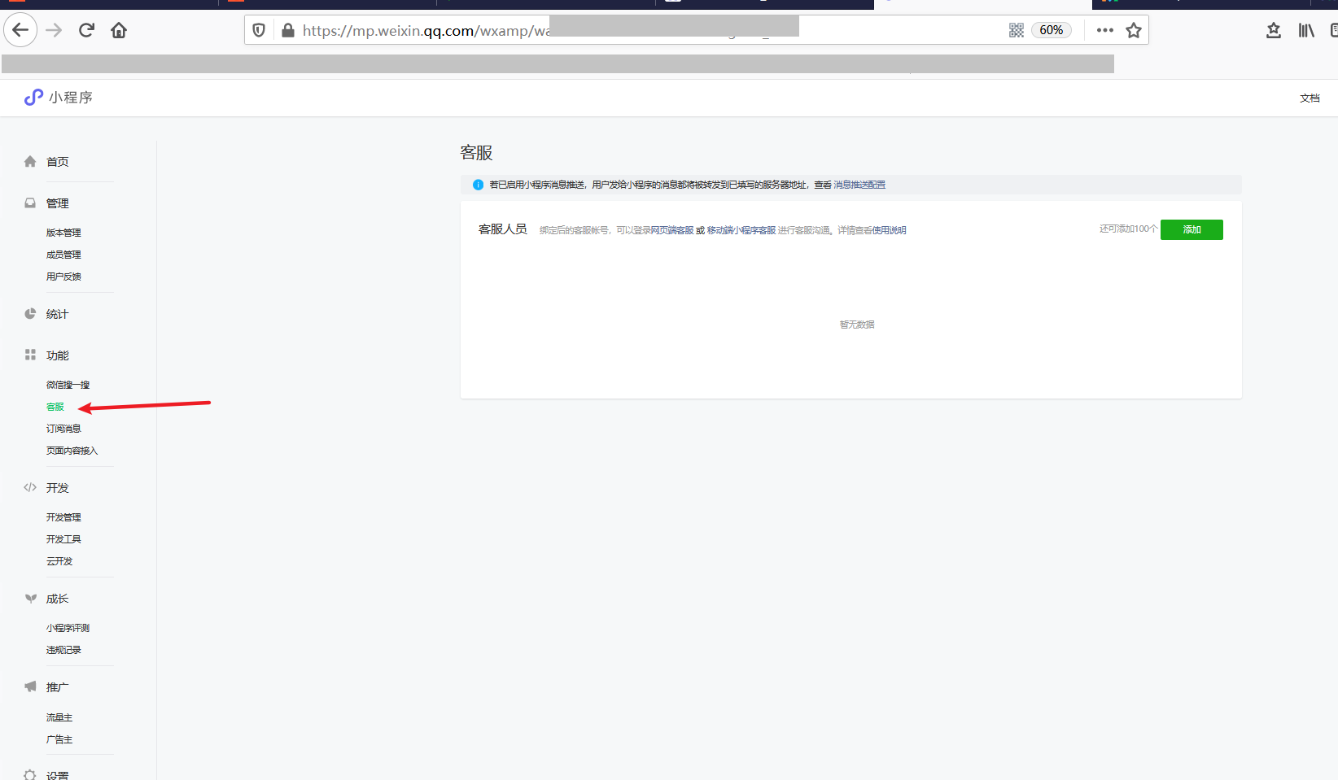This screenshot has width=1338, height=780.
Task: Click the 小程序 logo in the header
Action: tap(59, 97)
